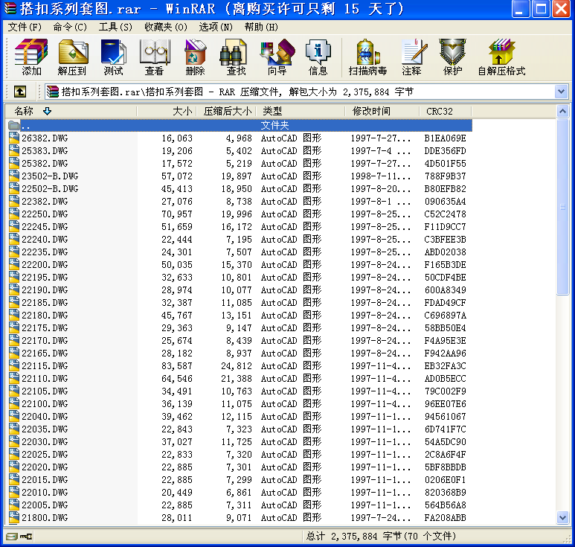575x547 pixels.
Task: Click the WinRAR title bar app icon
Action: [x=10, y=8]
